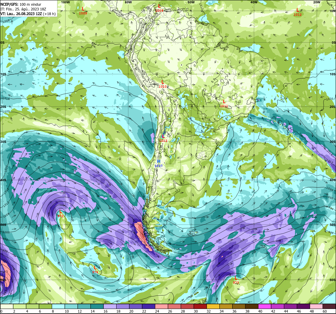
Task: Click the legend scale number 0
Action: click(1, 311)
